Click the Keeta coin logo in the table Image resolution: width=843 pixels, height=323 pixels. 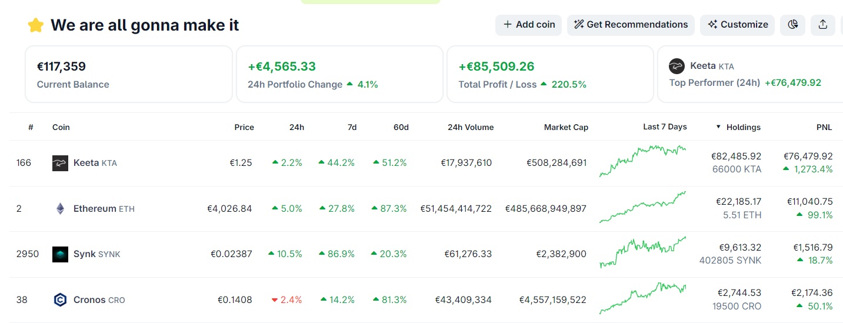pyautogui.click(x=60, y=163)
